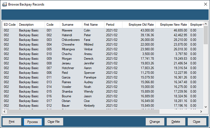Screen dimensions: 210x128
Task: Select the Reid surname cell
Action: (65, 73)
